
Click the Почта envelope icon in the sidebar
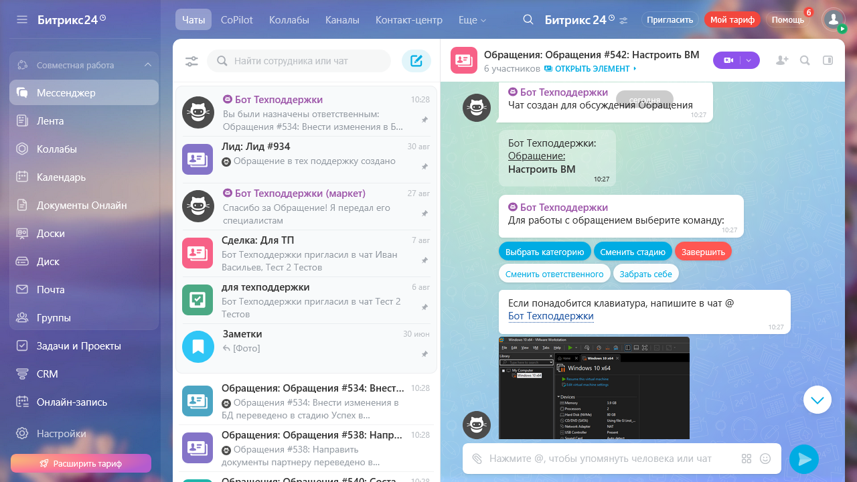22,289
